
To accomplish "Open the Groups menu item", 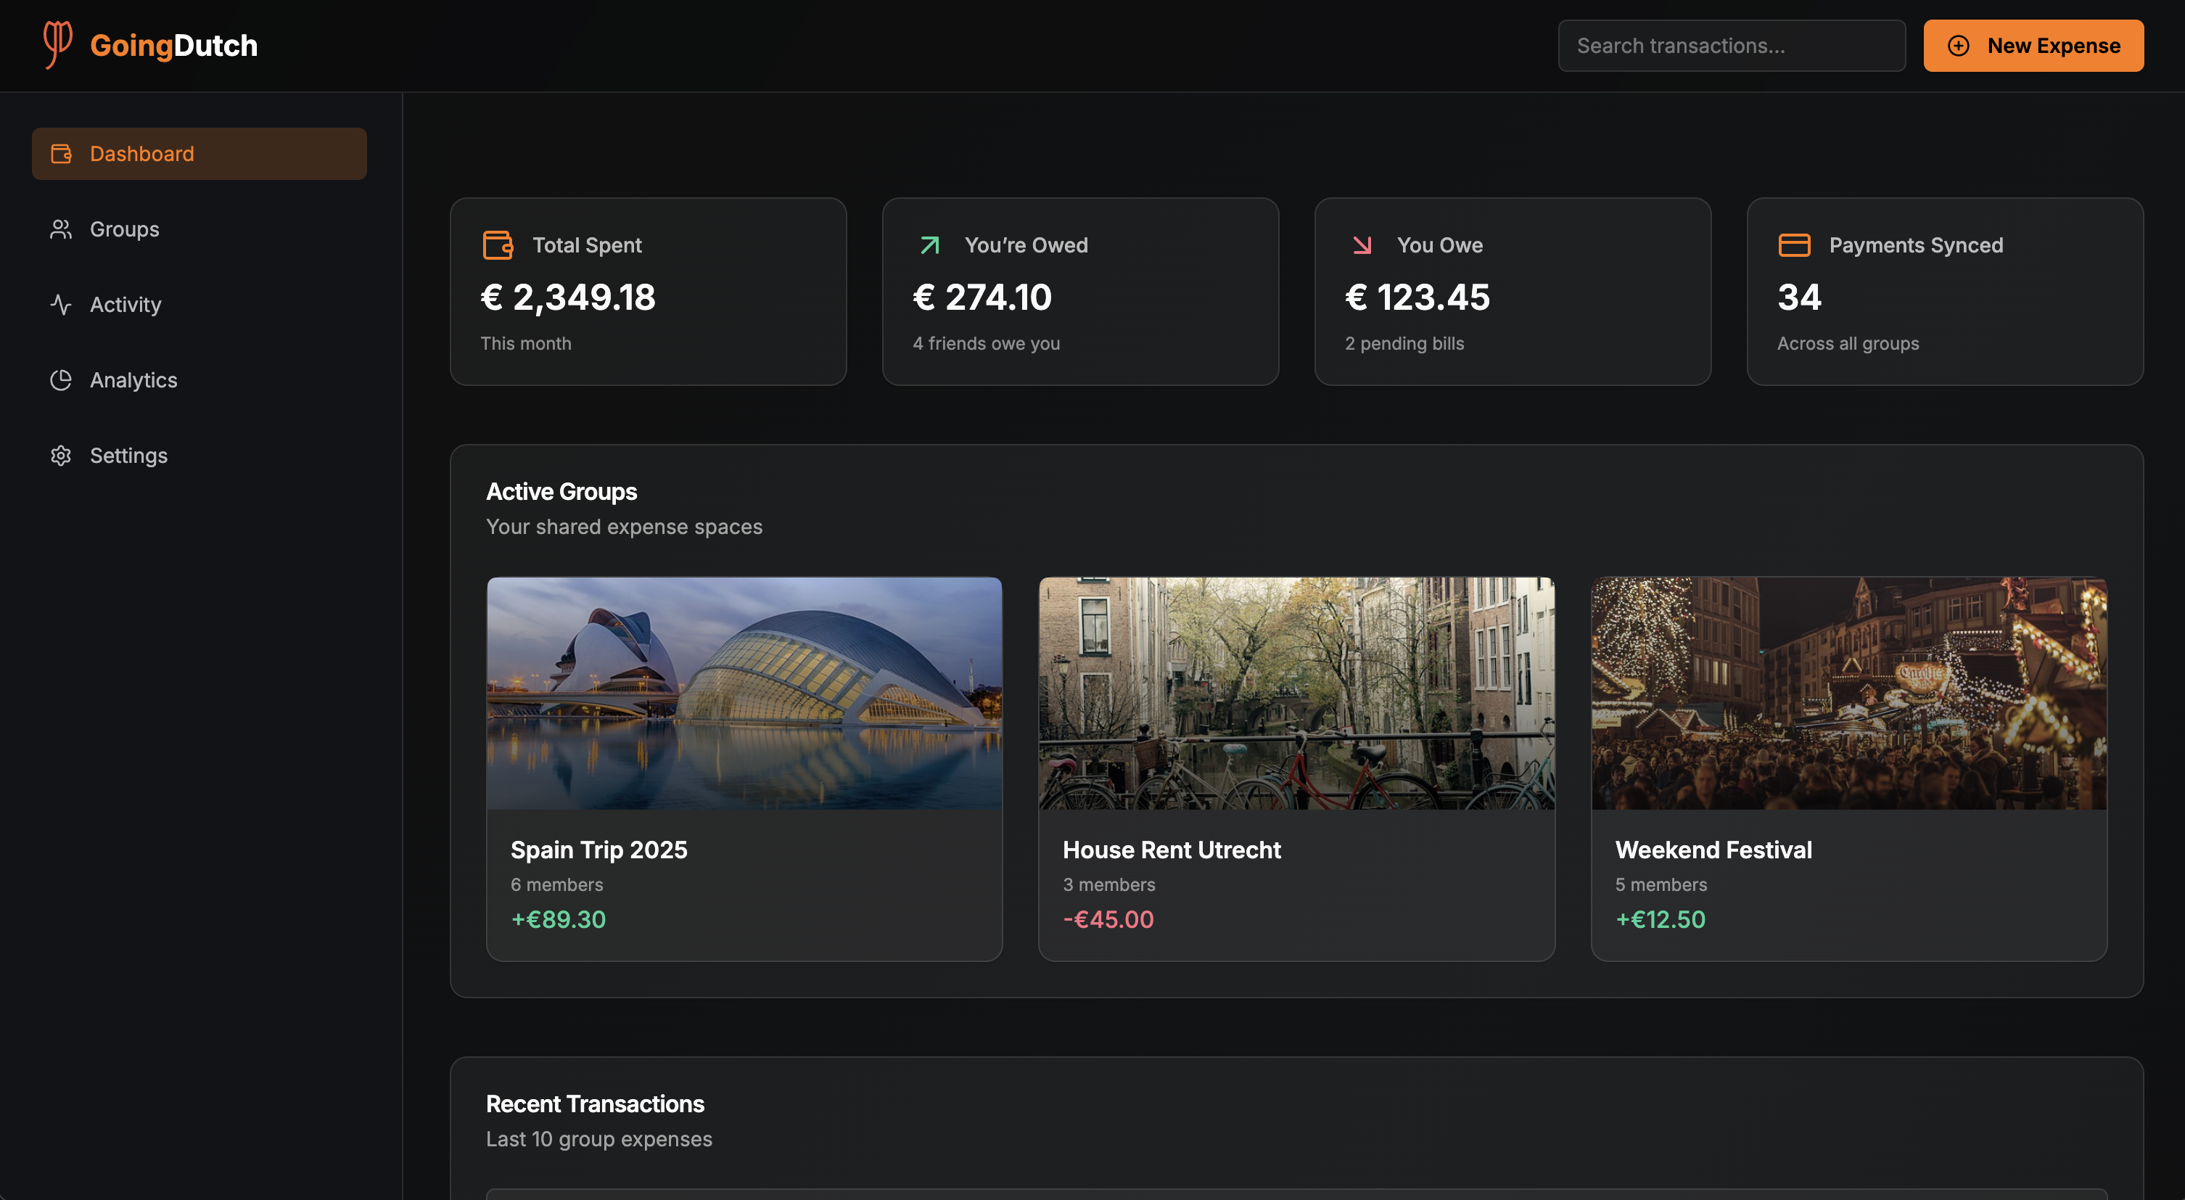I will [124, 229].
